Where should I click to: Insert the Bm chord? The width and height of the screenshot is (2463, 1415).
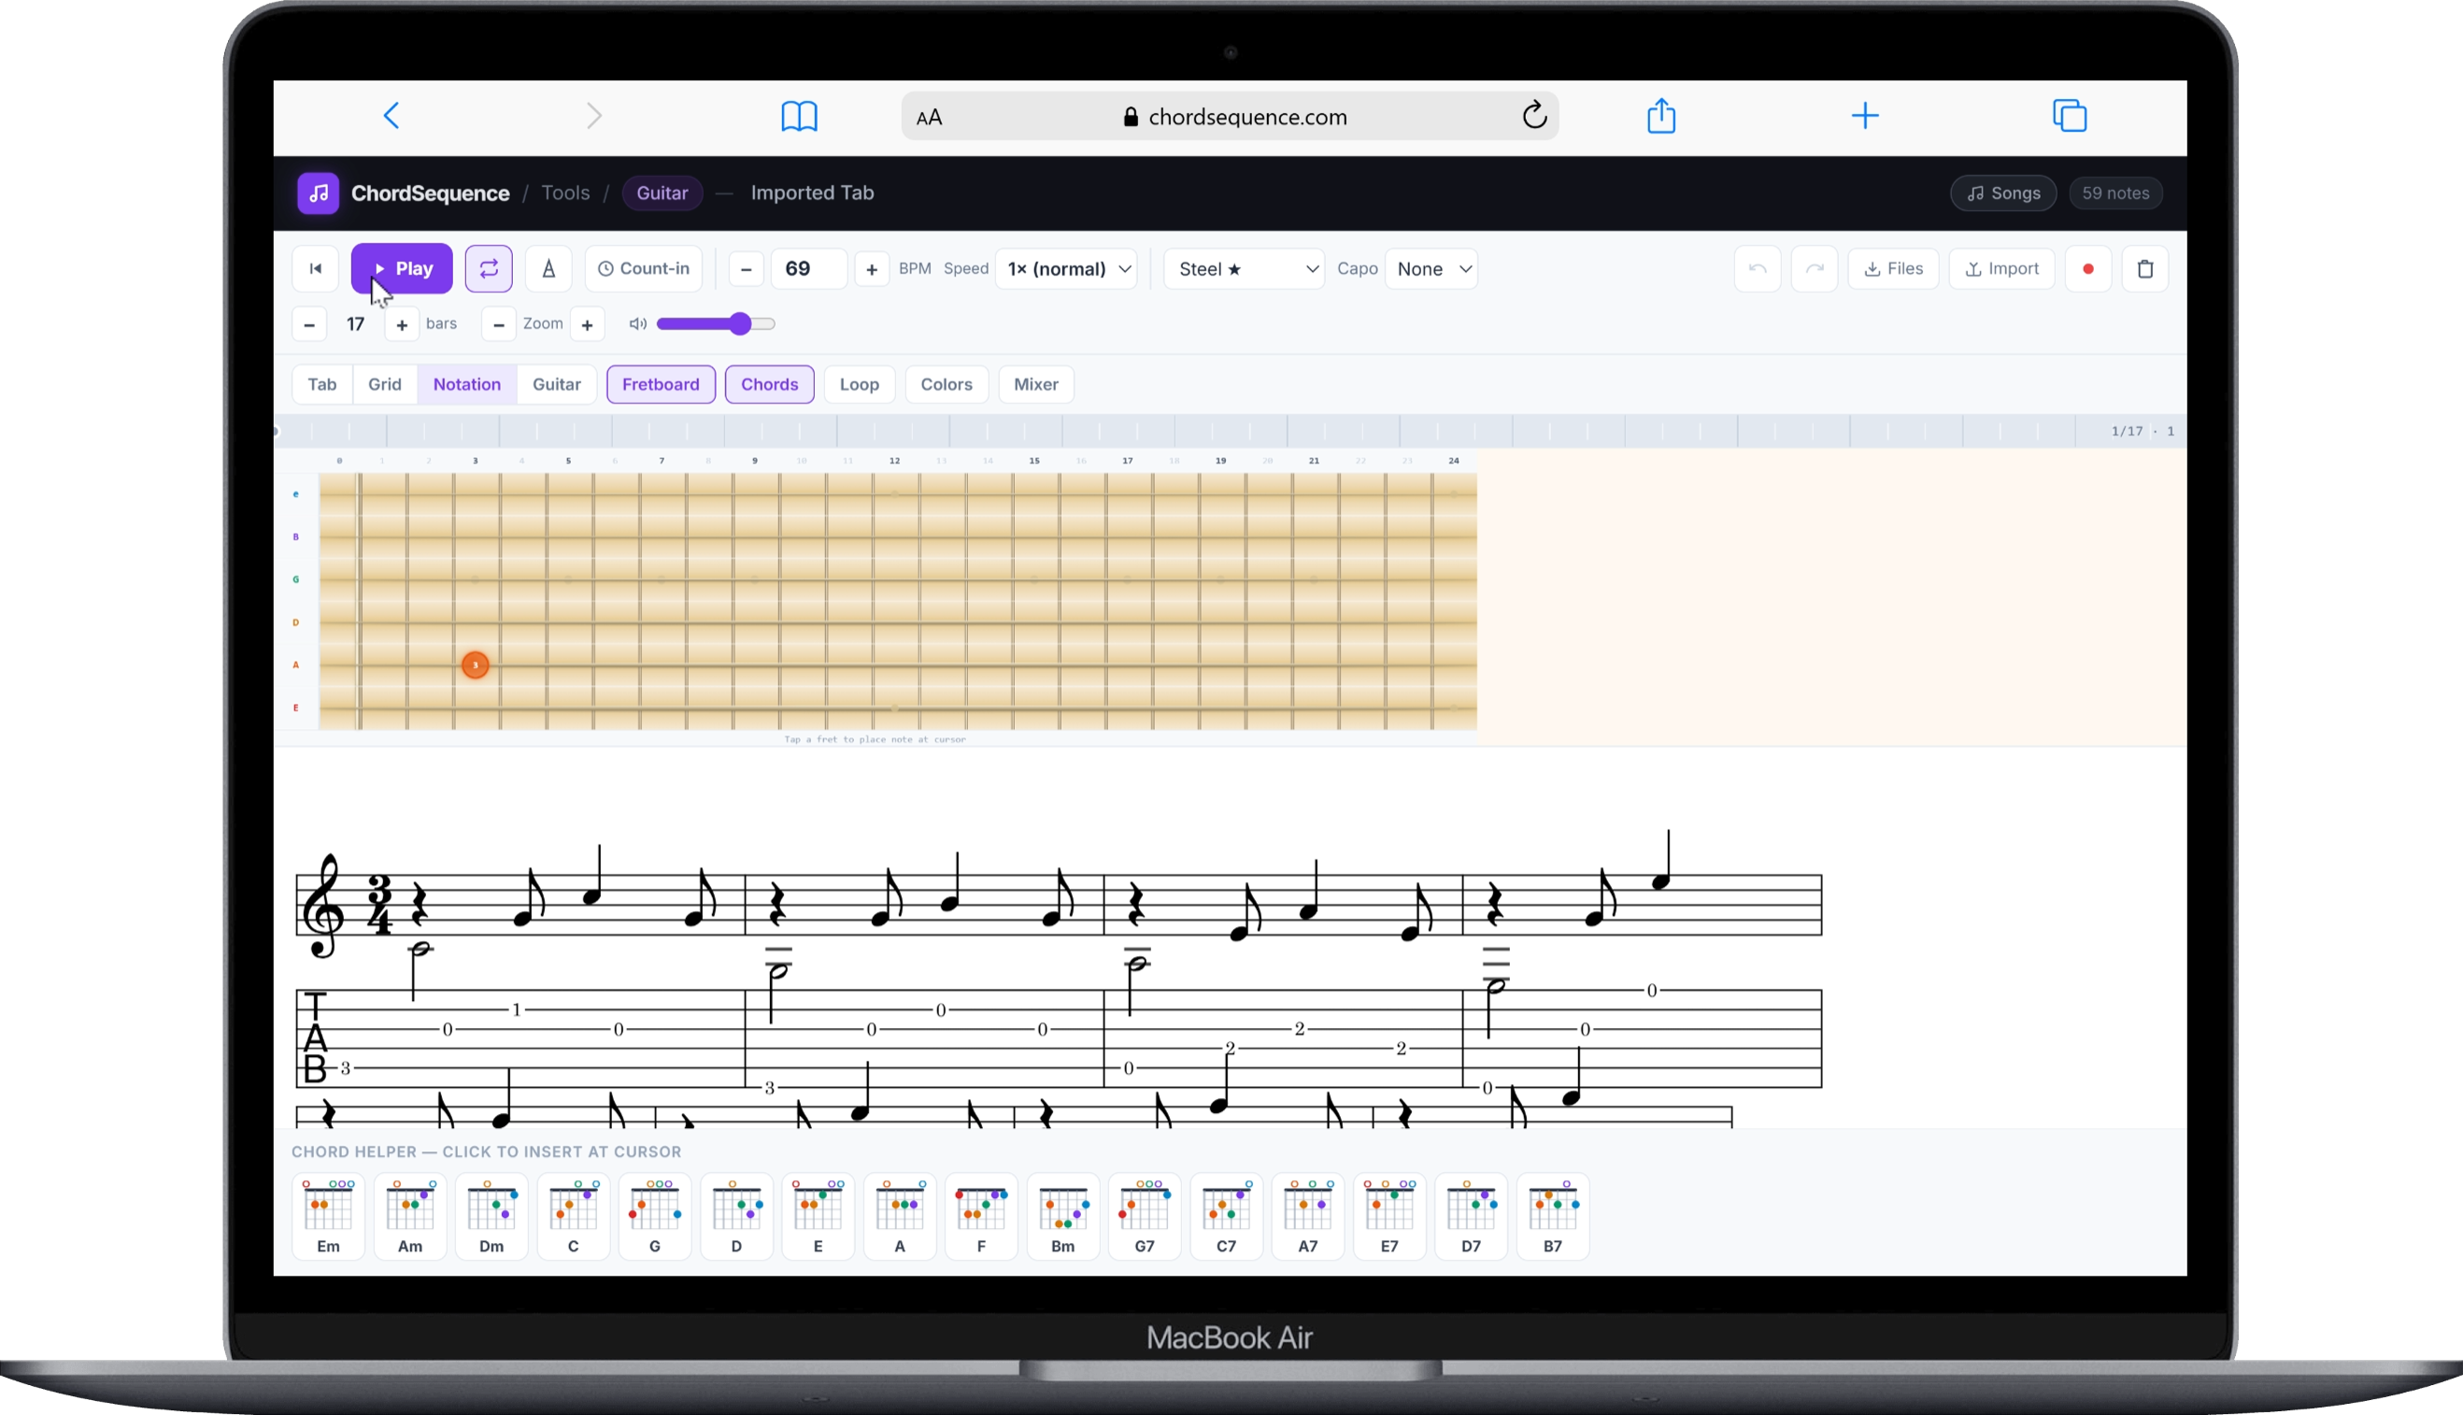click(1063, 1217)
